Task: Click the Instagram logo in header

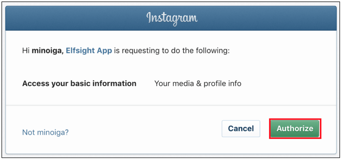Action: click(172, 18)
